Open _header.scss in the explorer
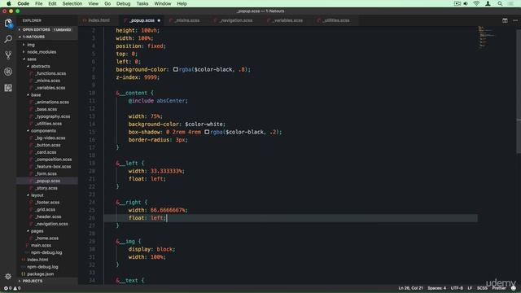This screenshot has height=293, width=521. tap(47, 216)
